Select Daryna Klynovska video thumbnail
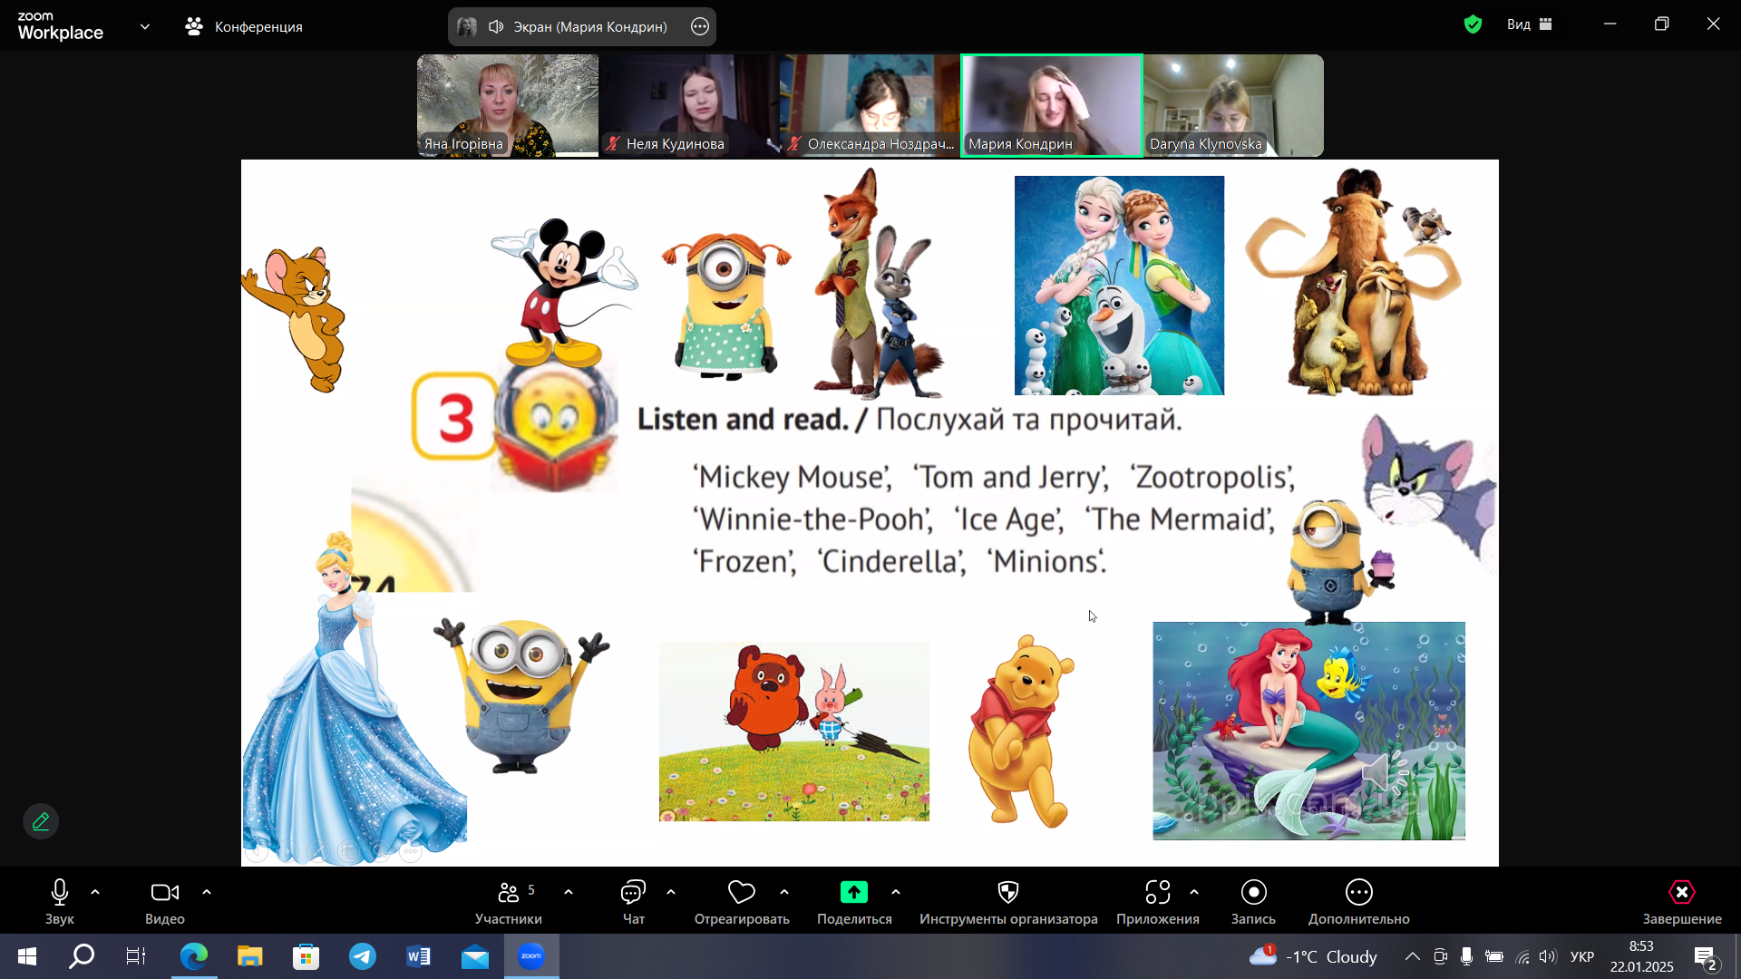The height and width of the screenshot is (979, 1741). [1233, 105]
